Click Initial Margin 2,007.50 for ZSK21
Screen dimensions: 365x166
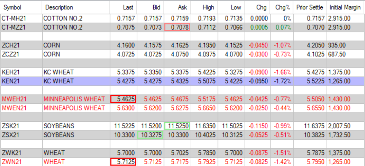(x=345, y=126)
